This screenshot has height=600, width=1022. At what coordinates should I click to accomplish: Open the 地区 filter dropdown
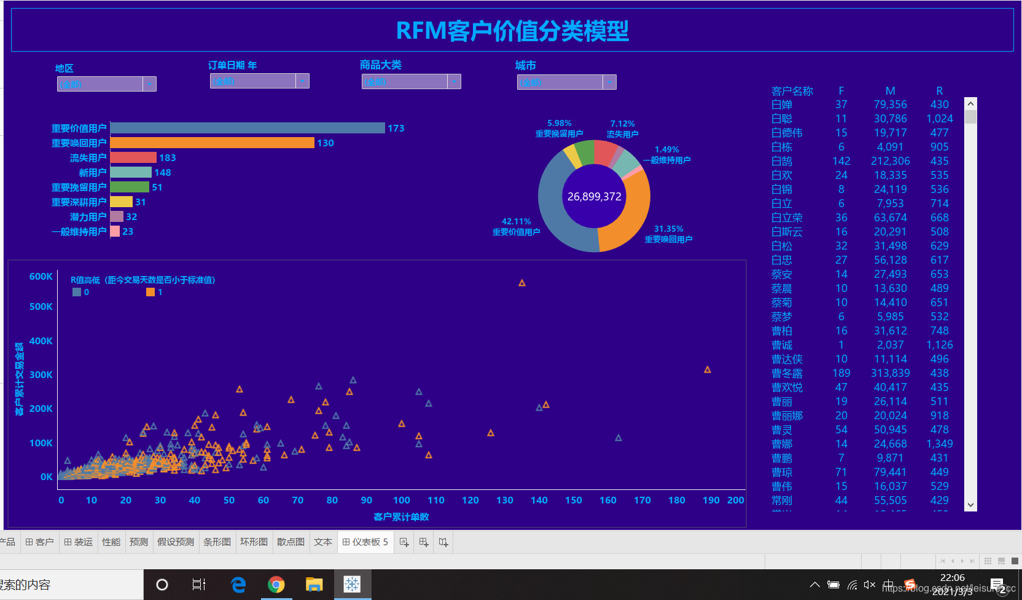(150, 84)
